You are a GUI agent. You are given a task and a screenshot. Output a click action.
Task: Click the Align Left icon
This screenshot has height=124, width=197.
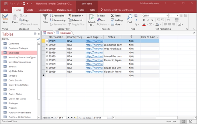click(165, 24)
